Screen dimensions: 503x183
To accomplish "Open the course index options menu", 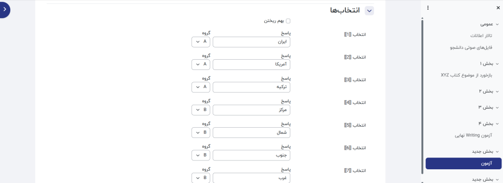I will click(x=428, y=8).
